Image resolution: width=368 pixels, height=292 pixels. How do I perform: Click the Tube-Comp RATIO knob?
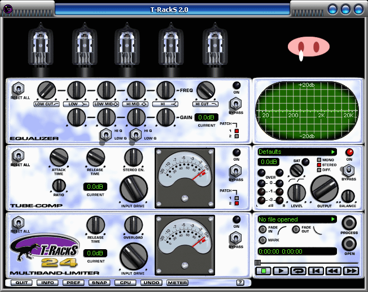59,185
